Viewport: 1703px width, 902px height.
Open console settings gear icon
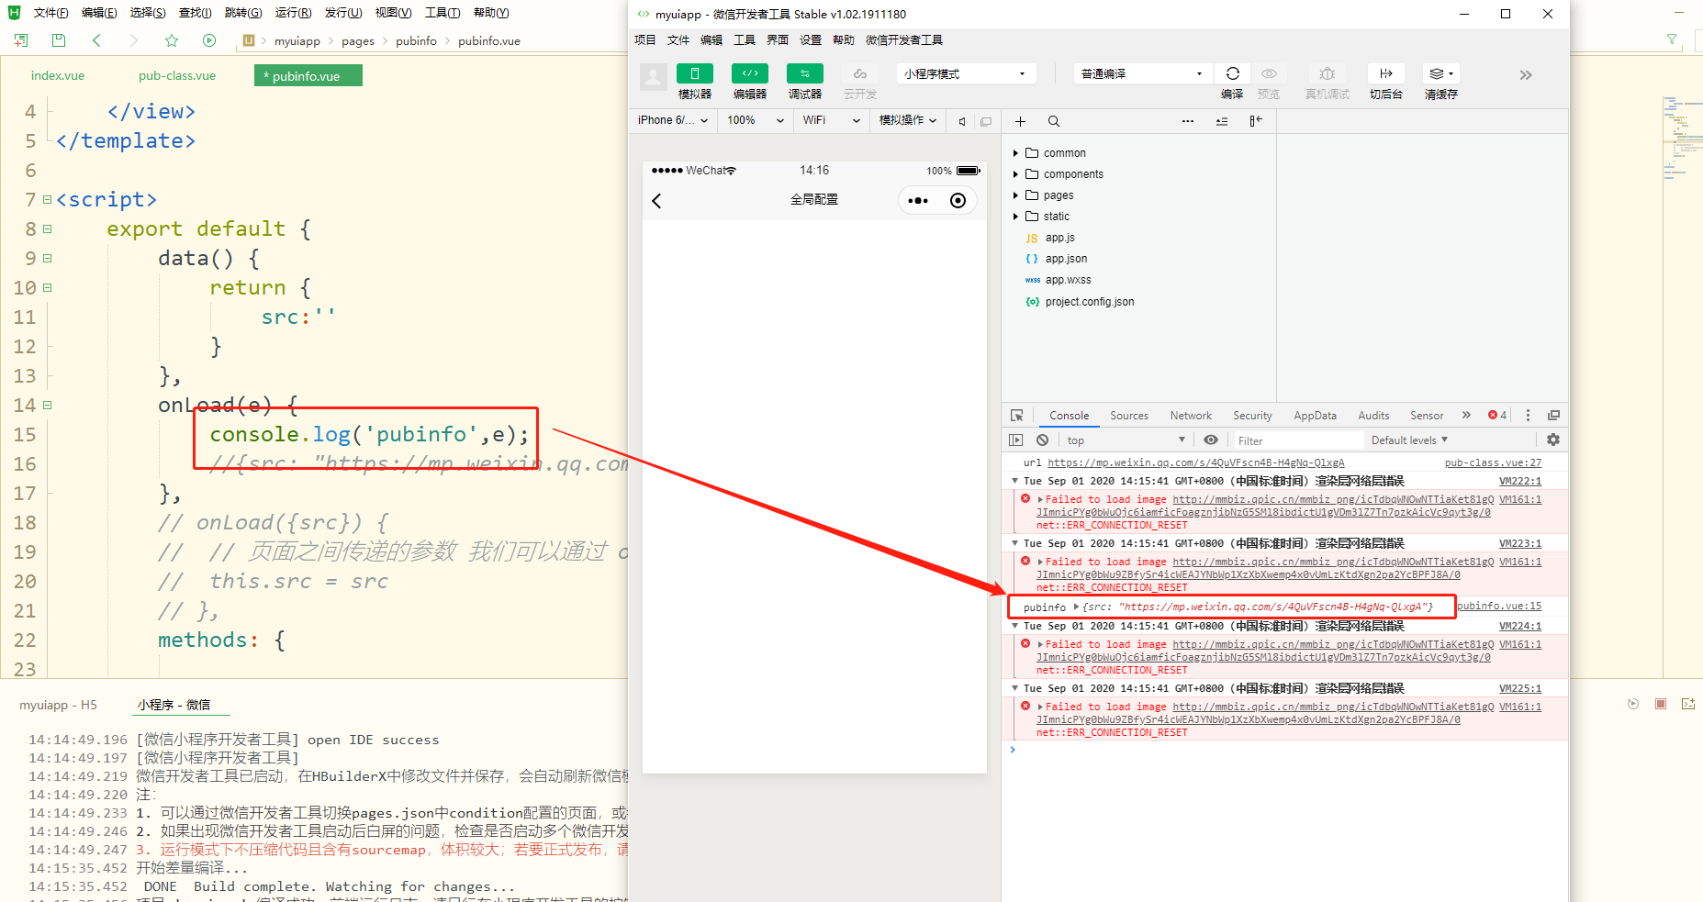tap(1553, 440)
